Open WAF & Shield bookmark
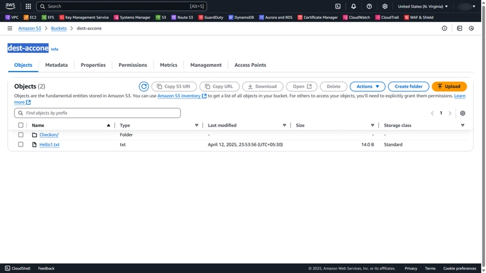 [x=419, y=18]
